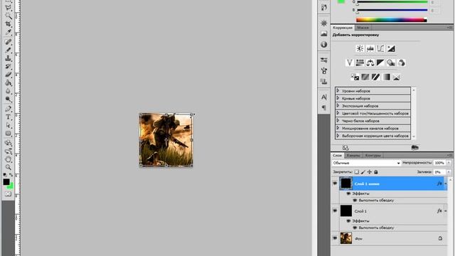Add an Exposure adjustment
Screen dimensions: 455x256
[x=391, y=48]
